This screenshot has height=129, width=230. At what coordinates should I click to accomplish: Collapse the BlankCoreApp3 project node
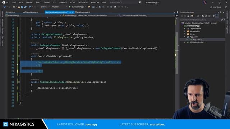coord(182,26)
